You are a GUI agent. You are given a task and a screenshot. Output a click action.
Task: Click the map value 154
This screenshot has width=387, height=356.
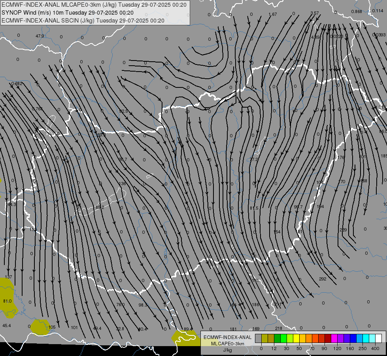(277, 232)
